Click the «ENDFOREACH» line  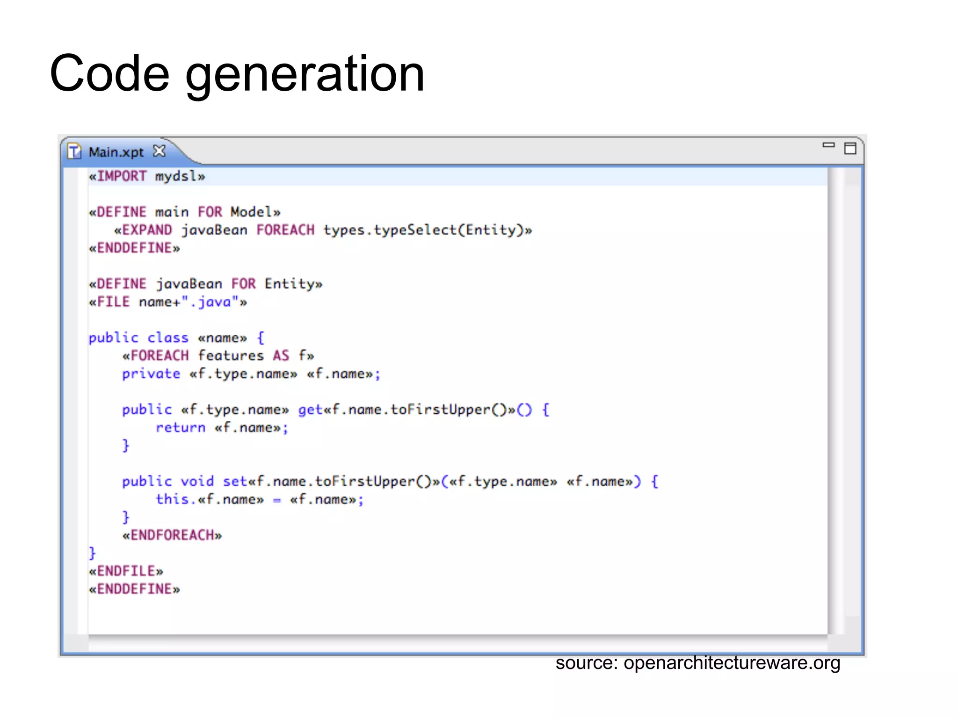click(x=172, y=535)
